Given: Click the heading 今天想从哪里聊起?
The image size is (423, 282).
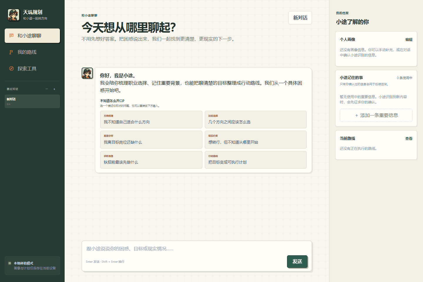Looking at the screenshot, I should coord(129,28).
